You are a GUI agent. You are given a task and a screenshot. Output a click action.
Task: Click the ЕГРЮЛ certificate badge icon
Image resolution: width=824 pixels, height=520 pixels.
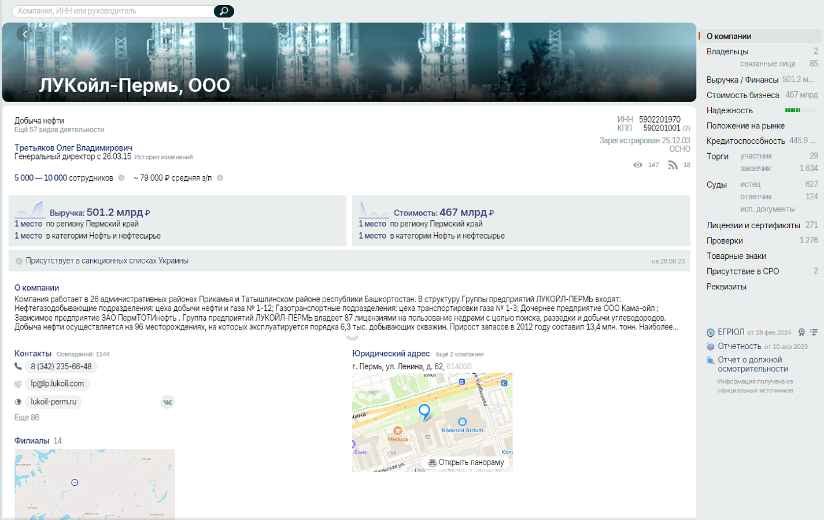(801, 332)
